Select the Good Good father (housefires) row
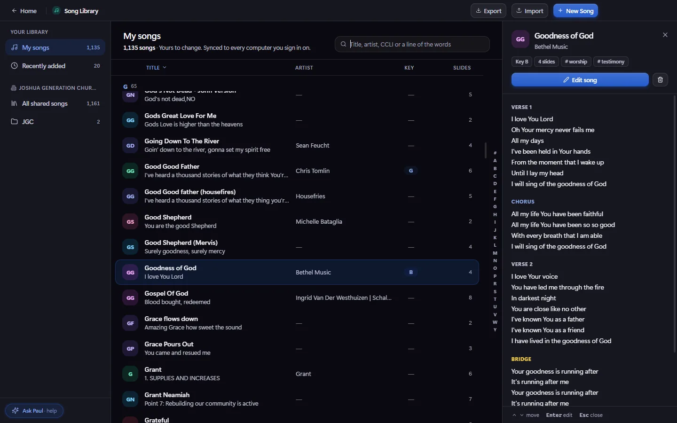Viewport: 677px width, 423px height. click(297, 196)
